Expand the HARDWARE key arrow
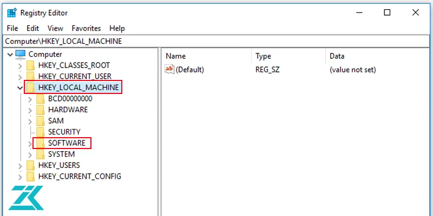This screenshot has width=433, height=216. (x=30, y=110)
